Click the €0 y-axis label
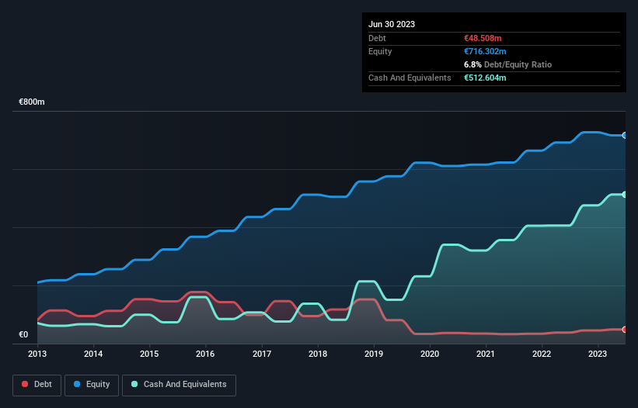Screen dimensions: 638x408 pos(23,334)
